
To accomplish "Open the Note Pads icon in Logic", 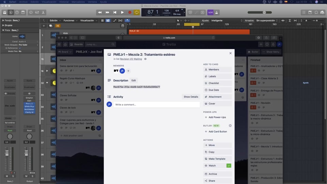I will [310, 12].
